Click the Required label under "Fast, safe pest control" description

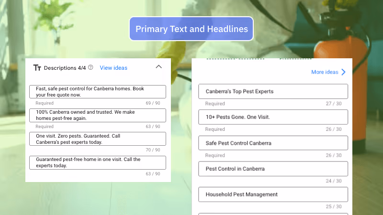[x=45, y=103]
